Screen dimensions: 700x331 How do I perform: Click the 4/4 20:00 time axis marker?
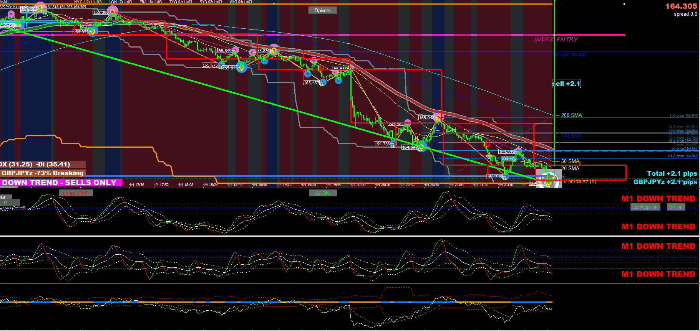[x=358, y=185]
